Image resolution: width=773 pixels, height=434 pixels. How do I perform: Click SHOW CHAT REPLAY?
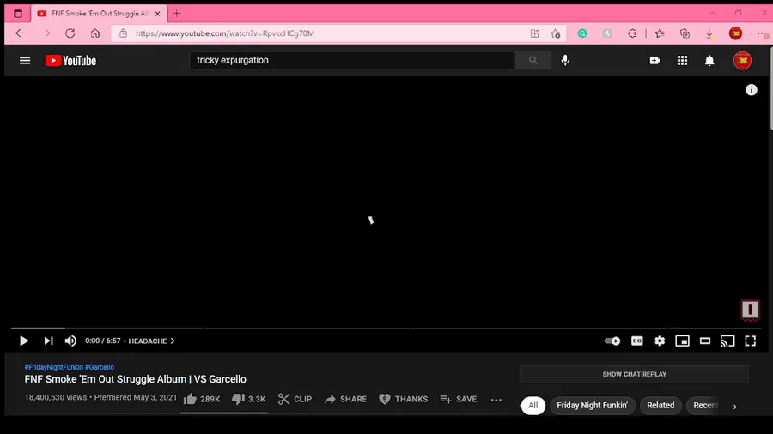coord(635,374)
